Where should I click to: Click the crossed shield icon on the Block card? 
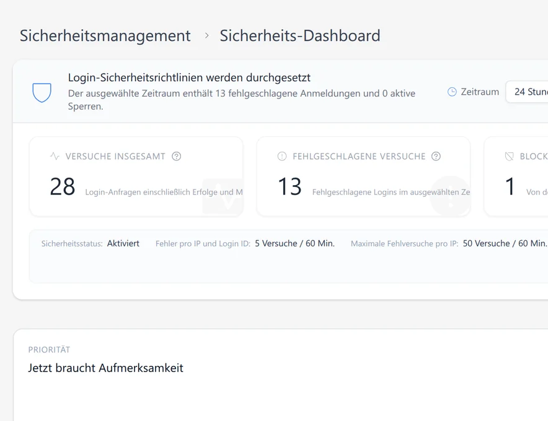(x=510, y=156)
